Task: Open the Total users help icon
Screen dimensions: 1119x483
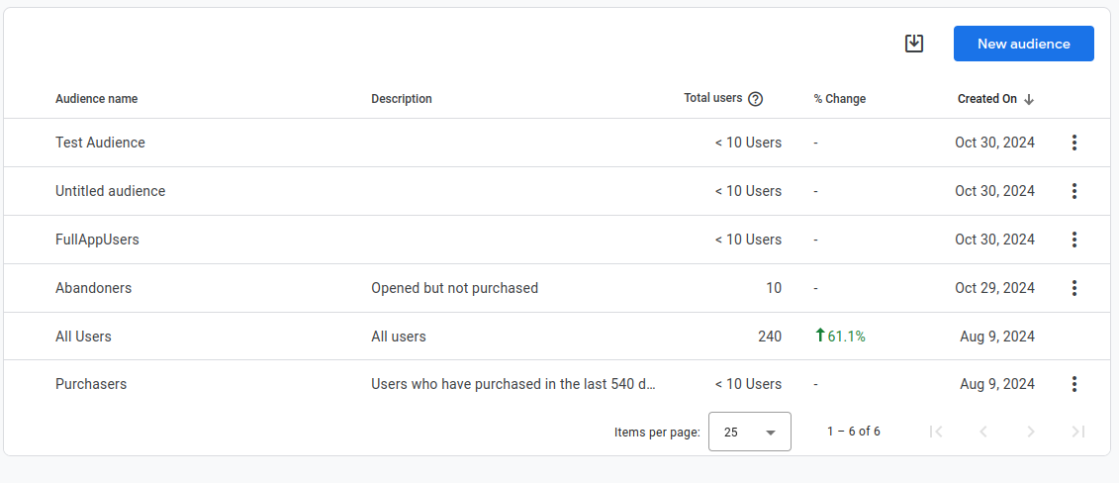Action: 756,99
